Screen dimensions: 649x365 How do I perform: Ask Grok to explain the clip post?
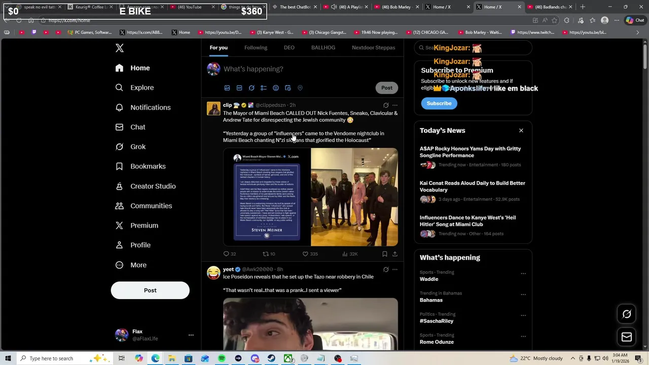pyautogui.click(x=386, y=105)
